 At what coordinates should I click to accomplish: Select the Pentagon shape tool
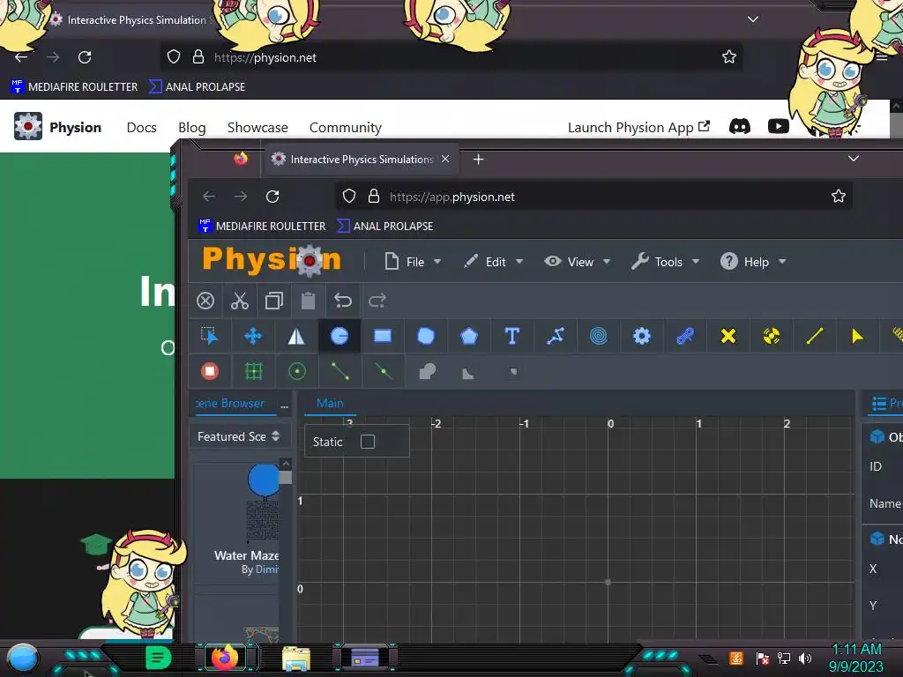pyautogui.click(x=469, y=336)
